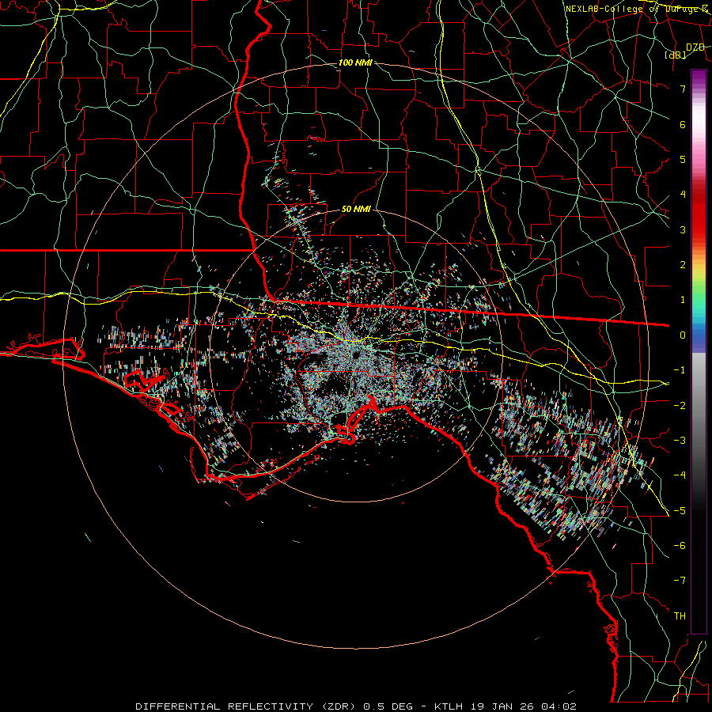The height and width of the screenshot is (712, 712).
Task: Click the 4 value on color scale
Action: tap(683, 195)
